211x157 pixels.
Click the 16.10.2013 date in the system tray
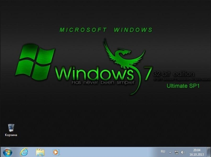point(197,154)
